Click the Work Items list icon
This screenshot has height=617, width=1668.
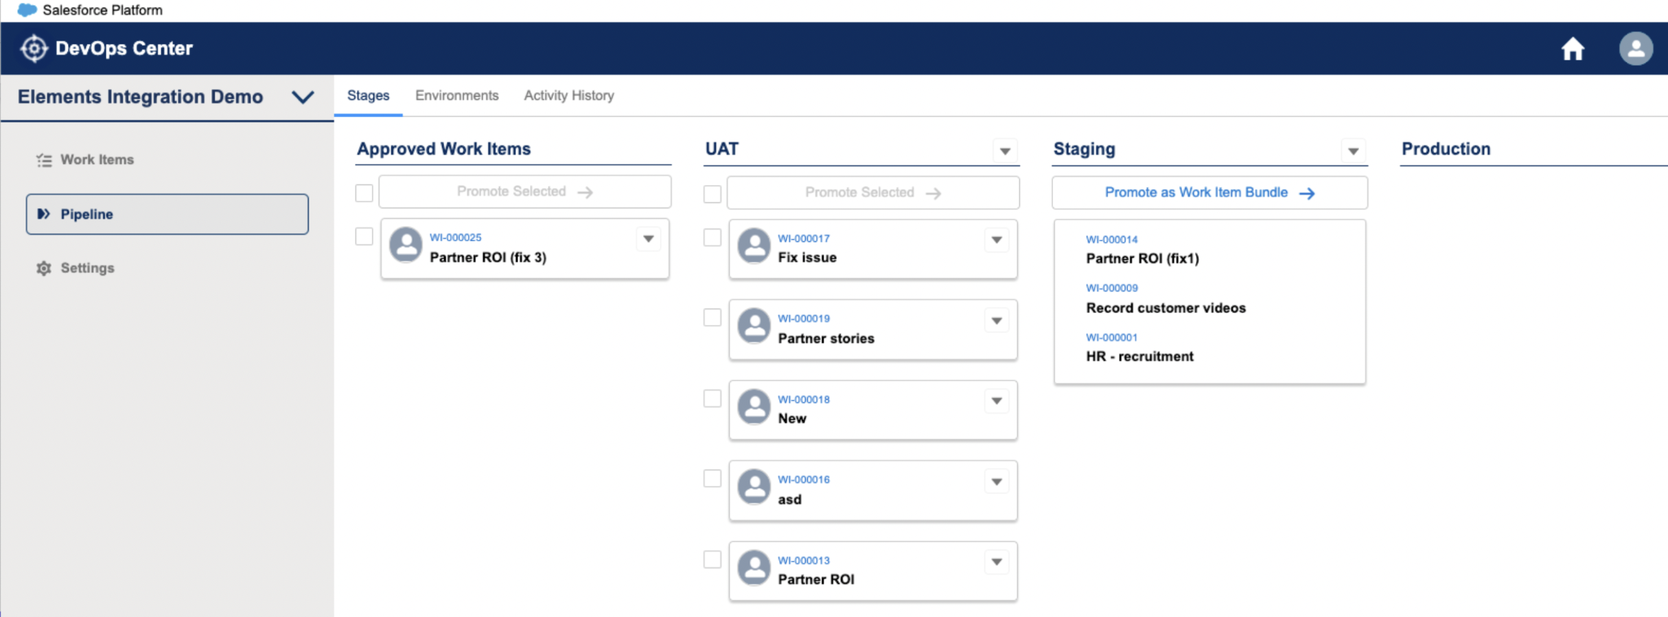[44, 160]
